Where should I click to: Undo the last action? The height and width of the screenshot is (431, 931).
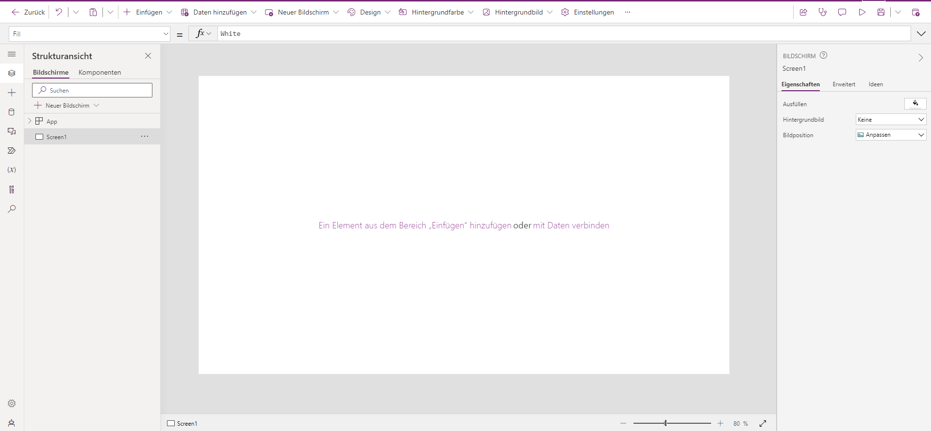click(x=59, y=12)
